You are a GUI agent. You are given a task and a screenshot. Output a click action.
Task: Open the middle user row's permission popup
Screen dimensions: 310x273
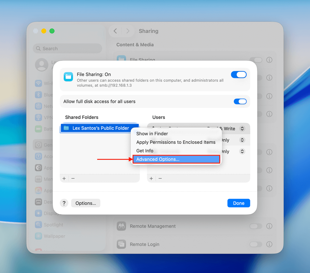click(242, 140)
